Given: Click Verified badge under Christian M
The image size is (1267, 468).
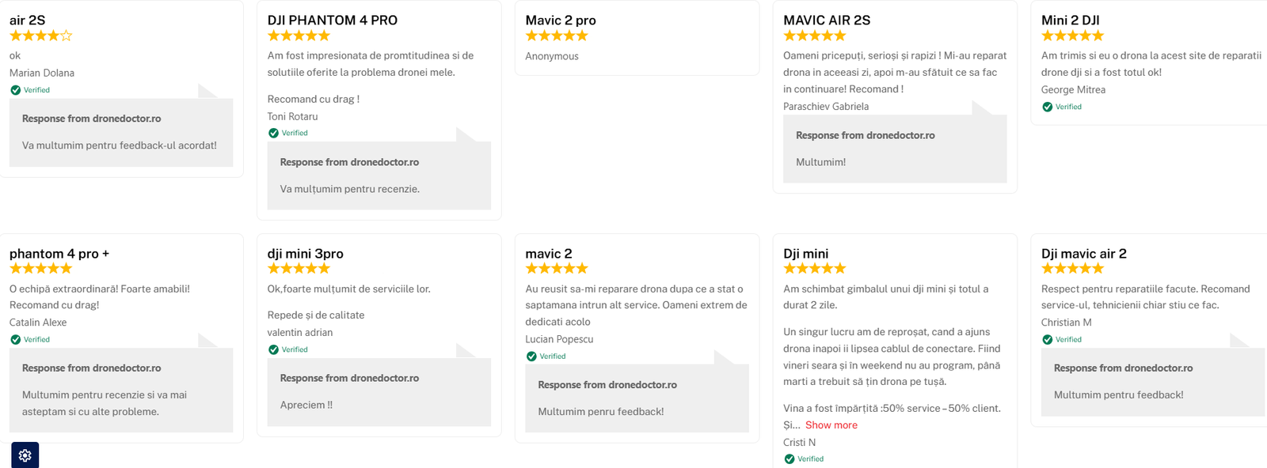Looking at the screenshot, I should click(1062, 339).
